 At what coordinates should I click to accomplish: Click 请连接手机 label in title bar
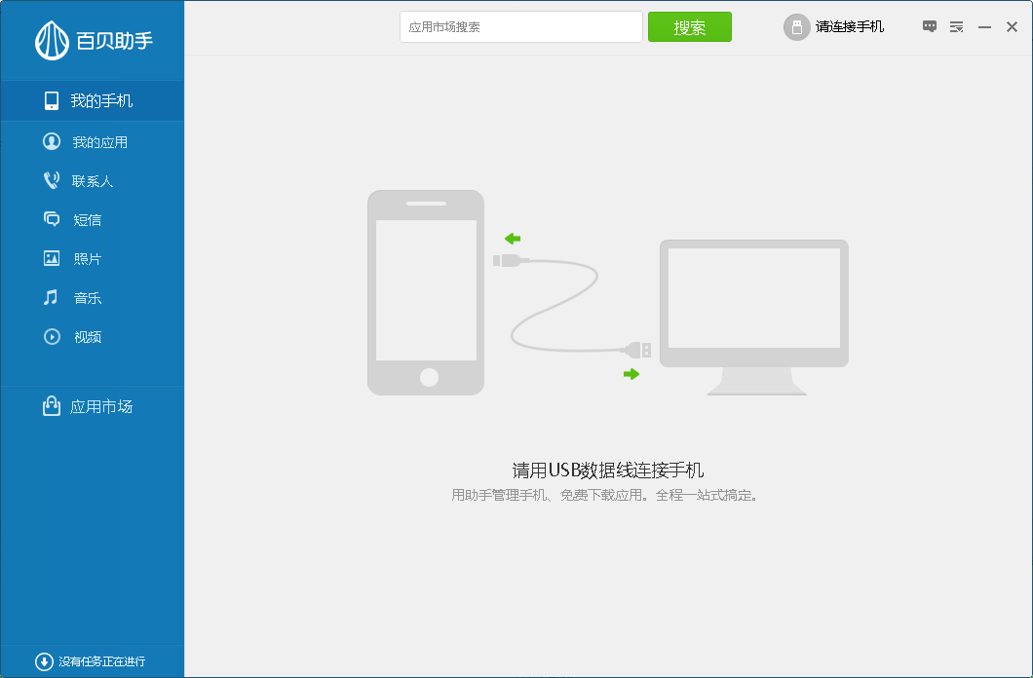pyautogui.click(x=849, y=27)
